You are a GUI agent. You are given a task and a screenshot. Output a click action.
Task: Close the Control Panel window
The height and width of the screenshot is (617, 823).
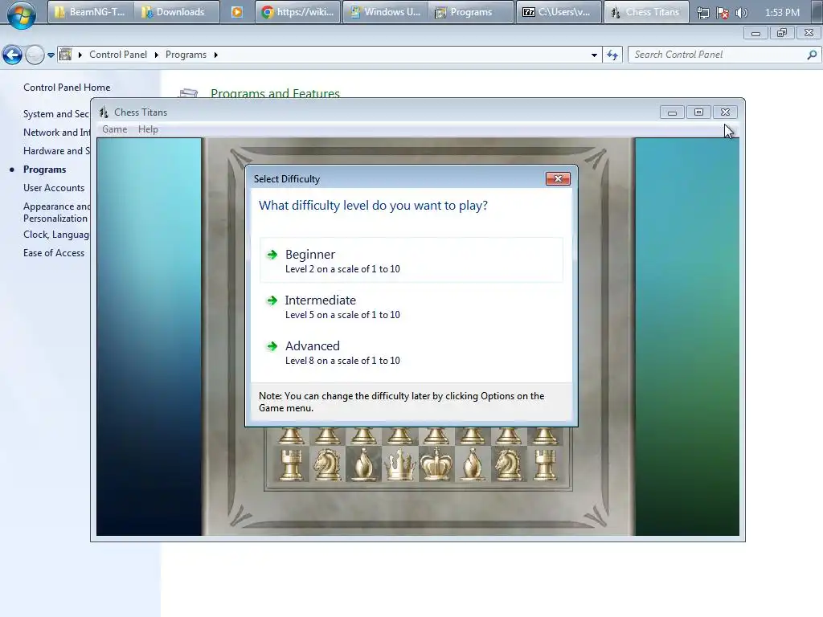click(809, 34)
